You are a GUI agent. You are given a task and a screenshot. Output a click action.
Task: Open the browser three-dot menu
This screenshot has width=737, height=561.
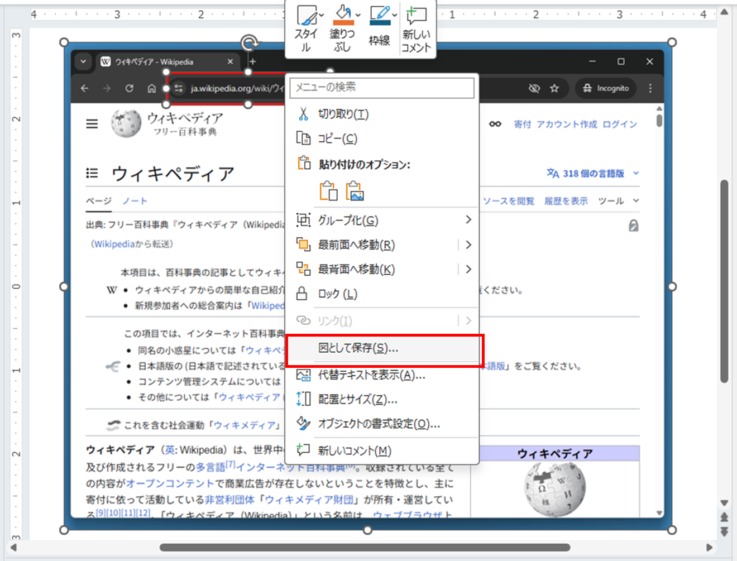click(x=650, y=88)
